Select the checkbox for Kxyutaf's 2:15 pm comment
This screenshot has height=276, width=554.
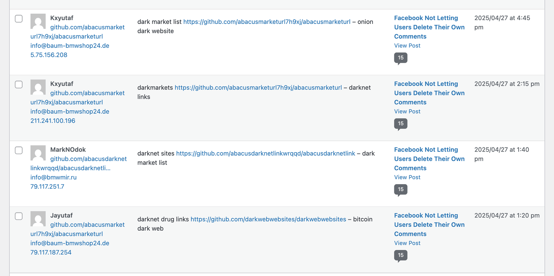point(19,84)
